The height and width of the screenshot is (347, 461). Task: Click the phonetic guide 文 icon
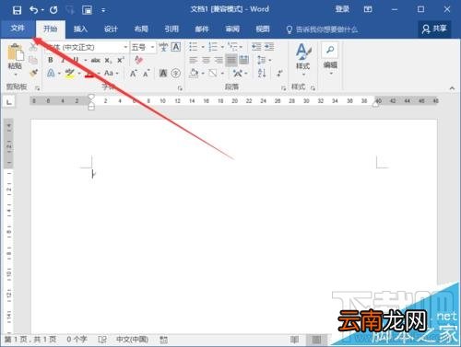(163, 47)
